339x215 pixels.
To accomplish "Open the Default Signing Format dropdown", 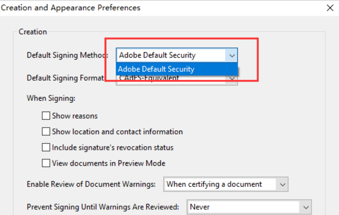I will pyautogui.click(x=232, y=80).
